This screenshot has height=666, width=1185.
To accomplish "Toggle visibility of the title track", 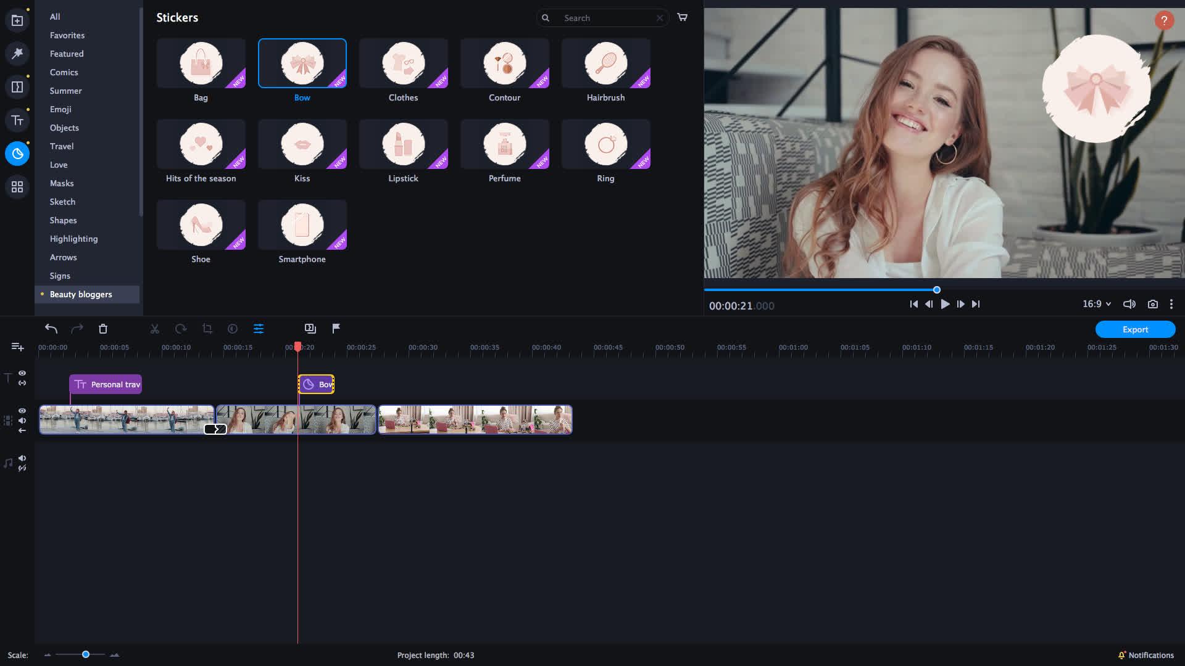I will 22,373.
